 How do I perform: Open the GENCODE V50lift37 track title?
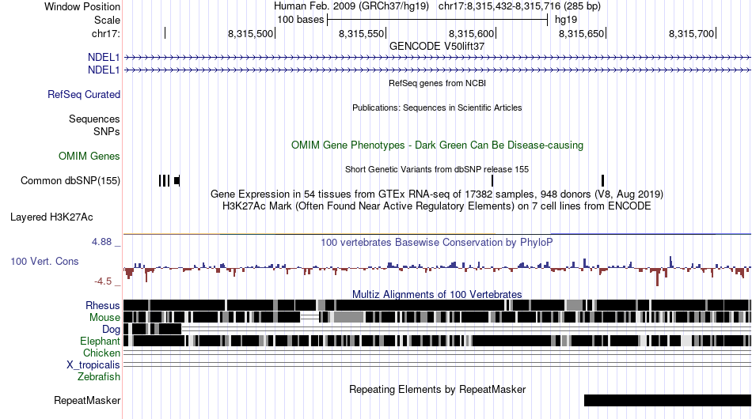(x=437, y=47)
